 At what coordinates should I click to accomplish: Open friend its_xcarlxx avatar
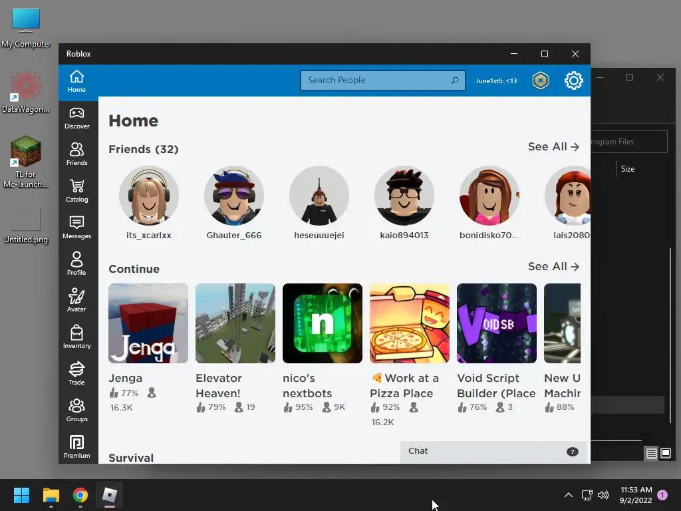pyautogui.click(x=149, y=196)
